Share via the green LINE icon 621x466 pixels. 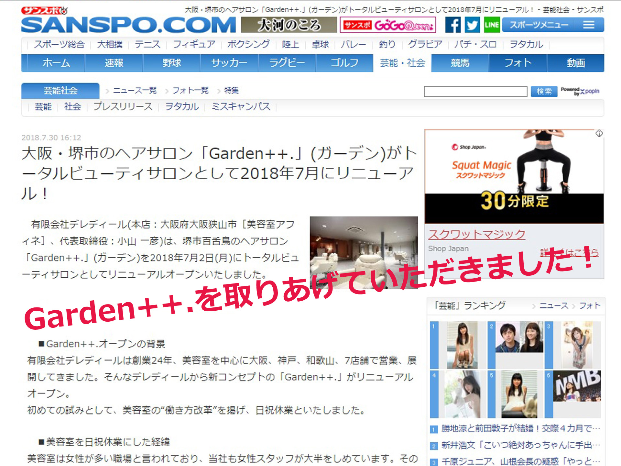(x=492, y=25)
